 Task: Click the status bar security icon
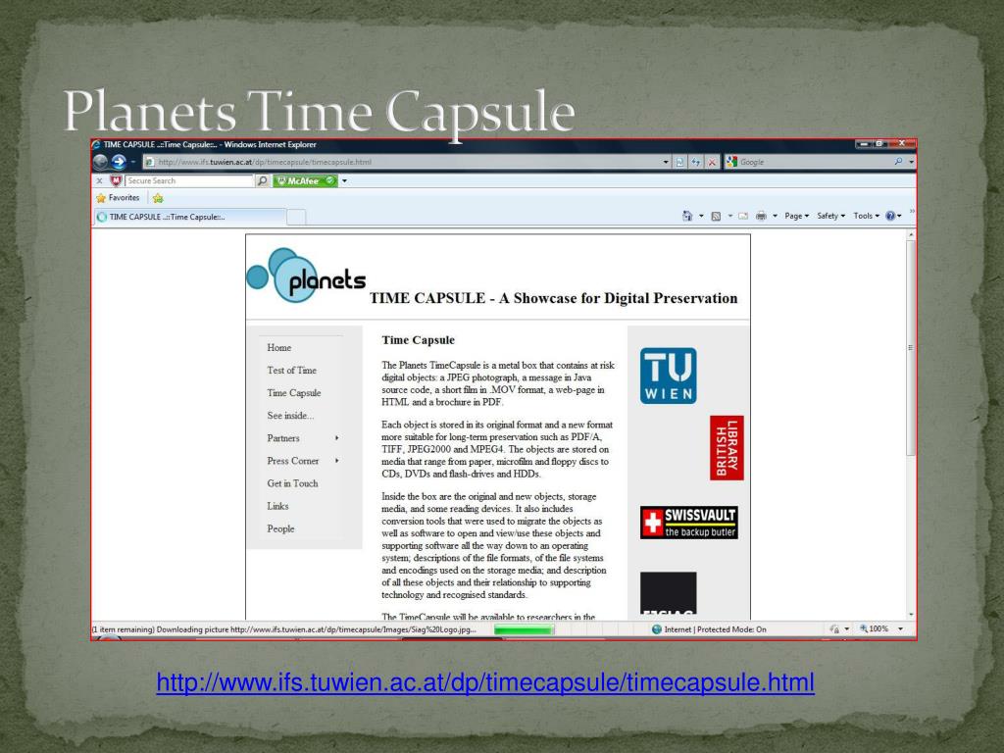834,629
